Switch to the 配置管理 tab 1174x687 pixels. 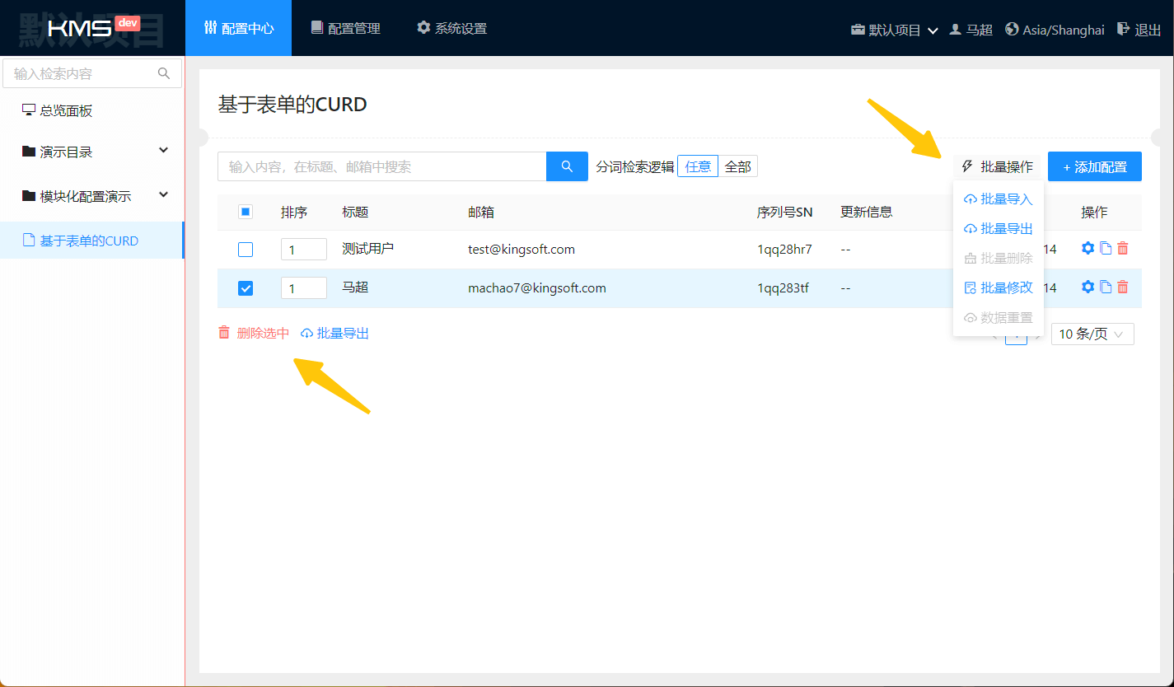pyautogui.click(x=345, y=29)
